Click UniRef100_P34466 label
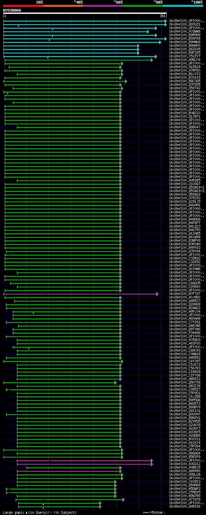The height and width of the screenshot is (515, 206). pyautogui.click(x=185, y=333)
